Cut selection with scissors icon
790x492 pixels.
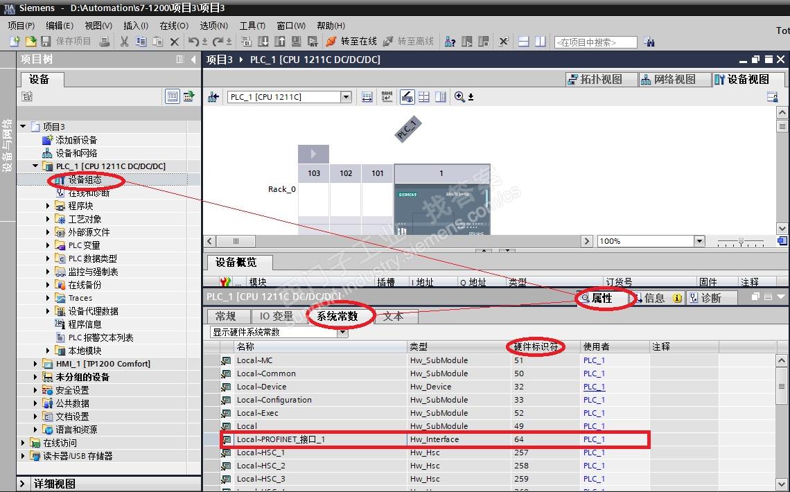(x=124, y=42)
